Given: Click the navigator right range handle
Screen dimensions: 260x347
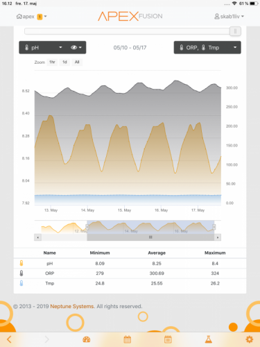Looking at the screenshot, I should pyautogui.click(x=214, y=227).
